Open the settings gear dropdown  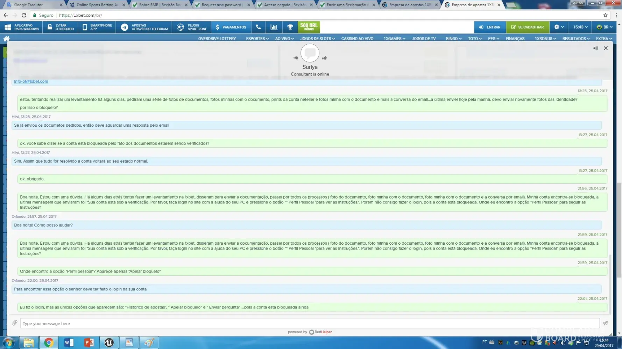pyautogui.click(x=559, y=27)
